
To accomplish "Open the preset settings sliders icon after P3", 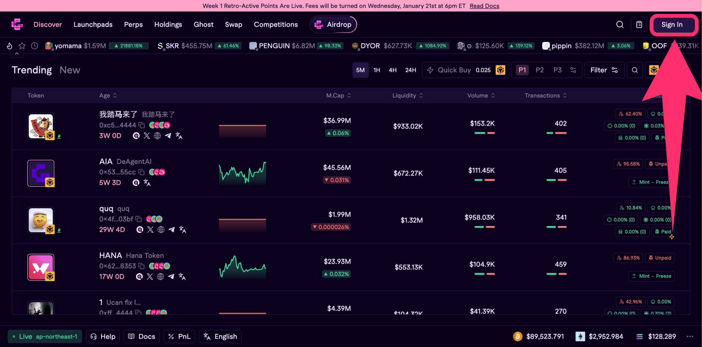I will point(573,70).
